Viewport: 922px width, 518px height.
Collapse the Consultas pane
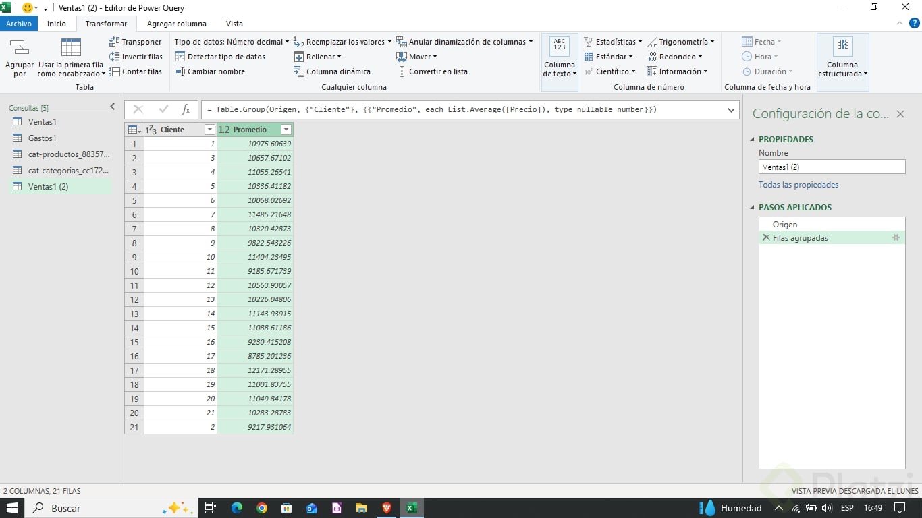coord(113,107)
